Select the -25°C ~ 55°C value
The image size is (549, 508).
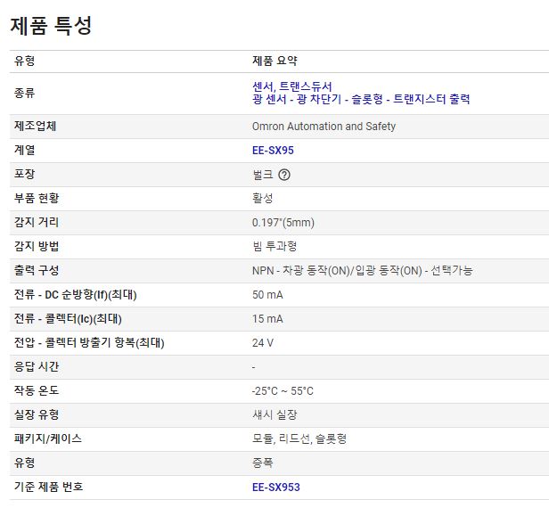pyautogui.click(x=283, y=391)
